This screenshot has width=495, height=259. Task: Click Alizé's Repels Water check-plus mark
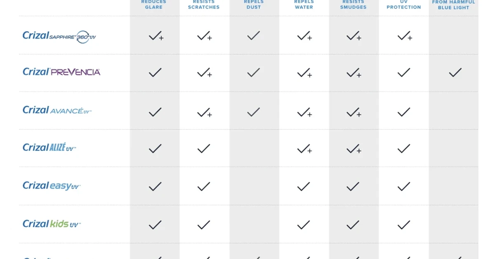(x=304, y=148)
